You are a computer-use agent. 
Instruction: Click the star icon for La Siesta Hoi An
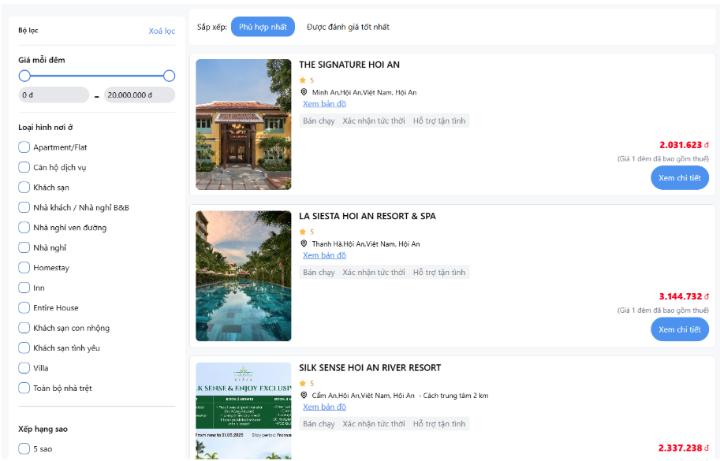click(x=303, y=232)
